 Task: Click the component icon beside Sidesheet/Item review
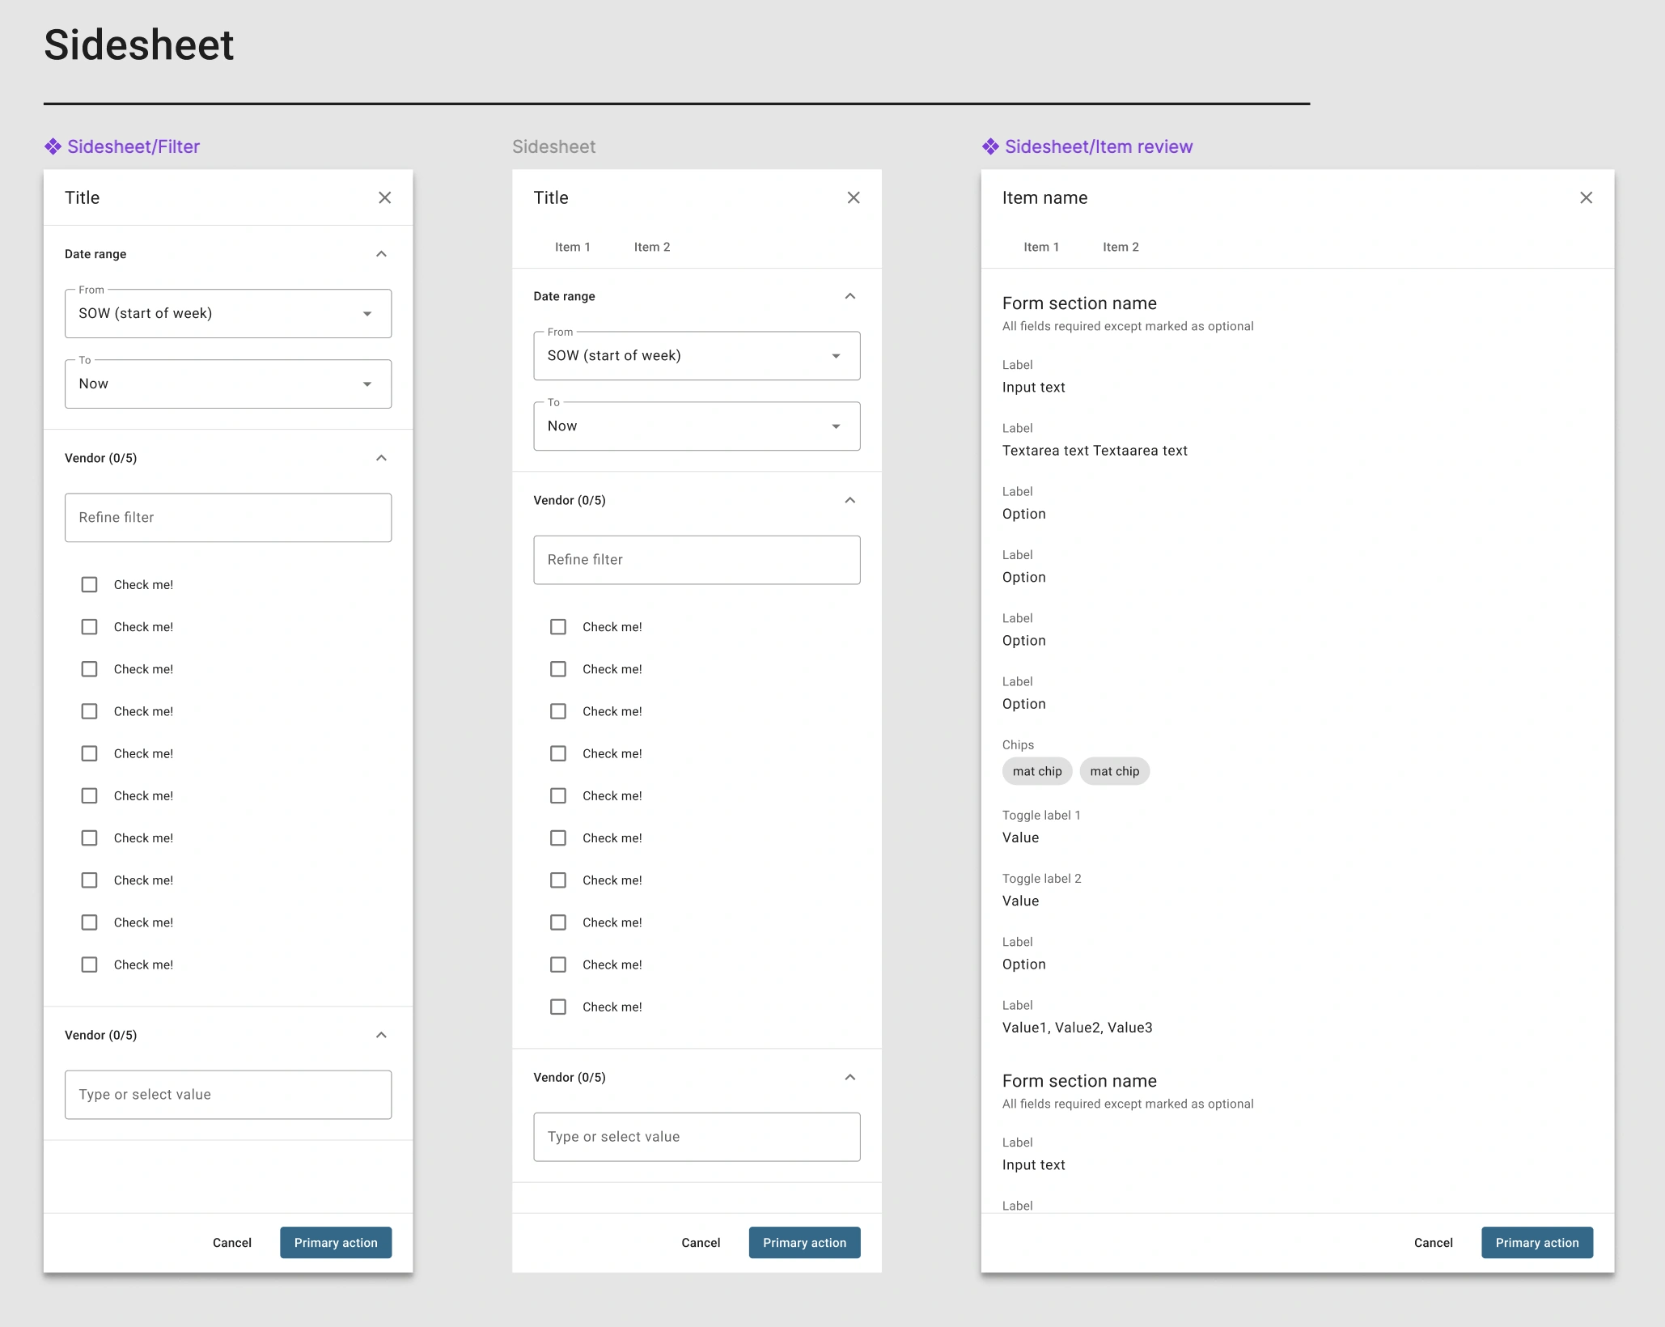click(x=990, y=146)
